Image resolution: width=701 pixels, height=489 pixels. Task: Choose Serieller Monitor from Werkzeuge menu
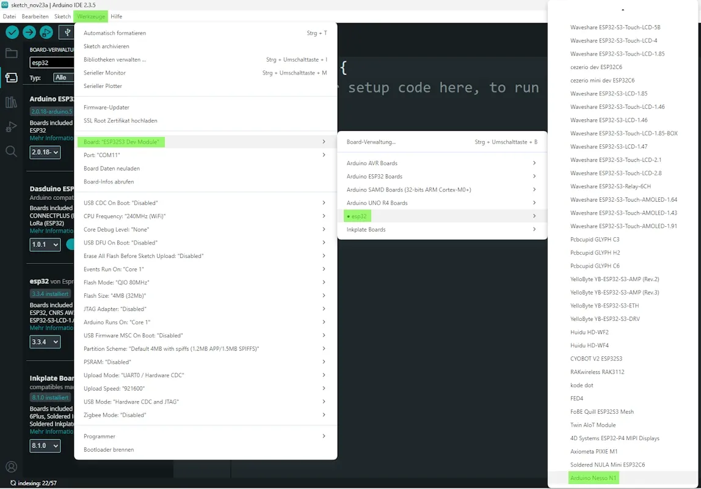click(104, 73)
